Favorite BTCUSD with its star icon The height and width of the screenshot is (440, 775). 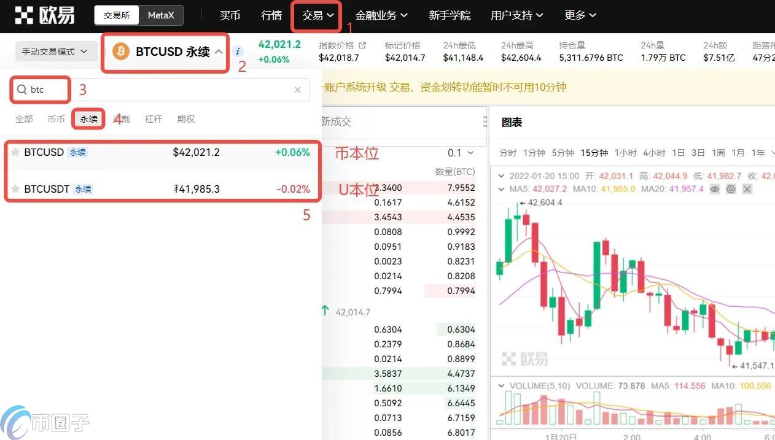15,152
